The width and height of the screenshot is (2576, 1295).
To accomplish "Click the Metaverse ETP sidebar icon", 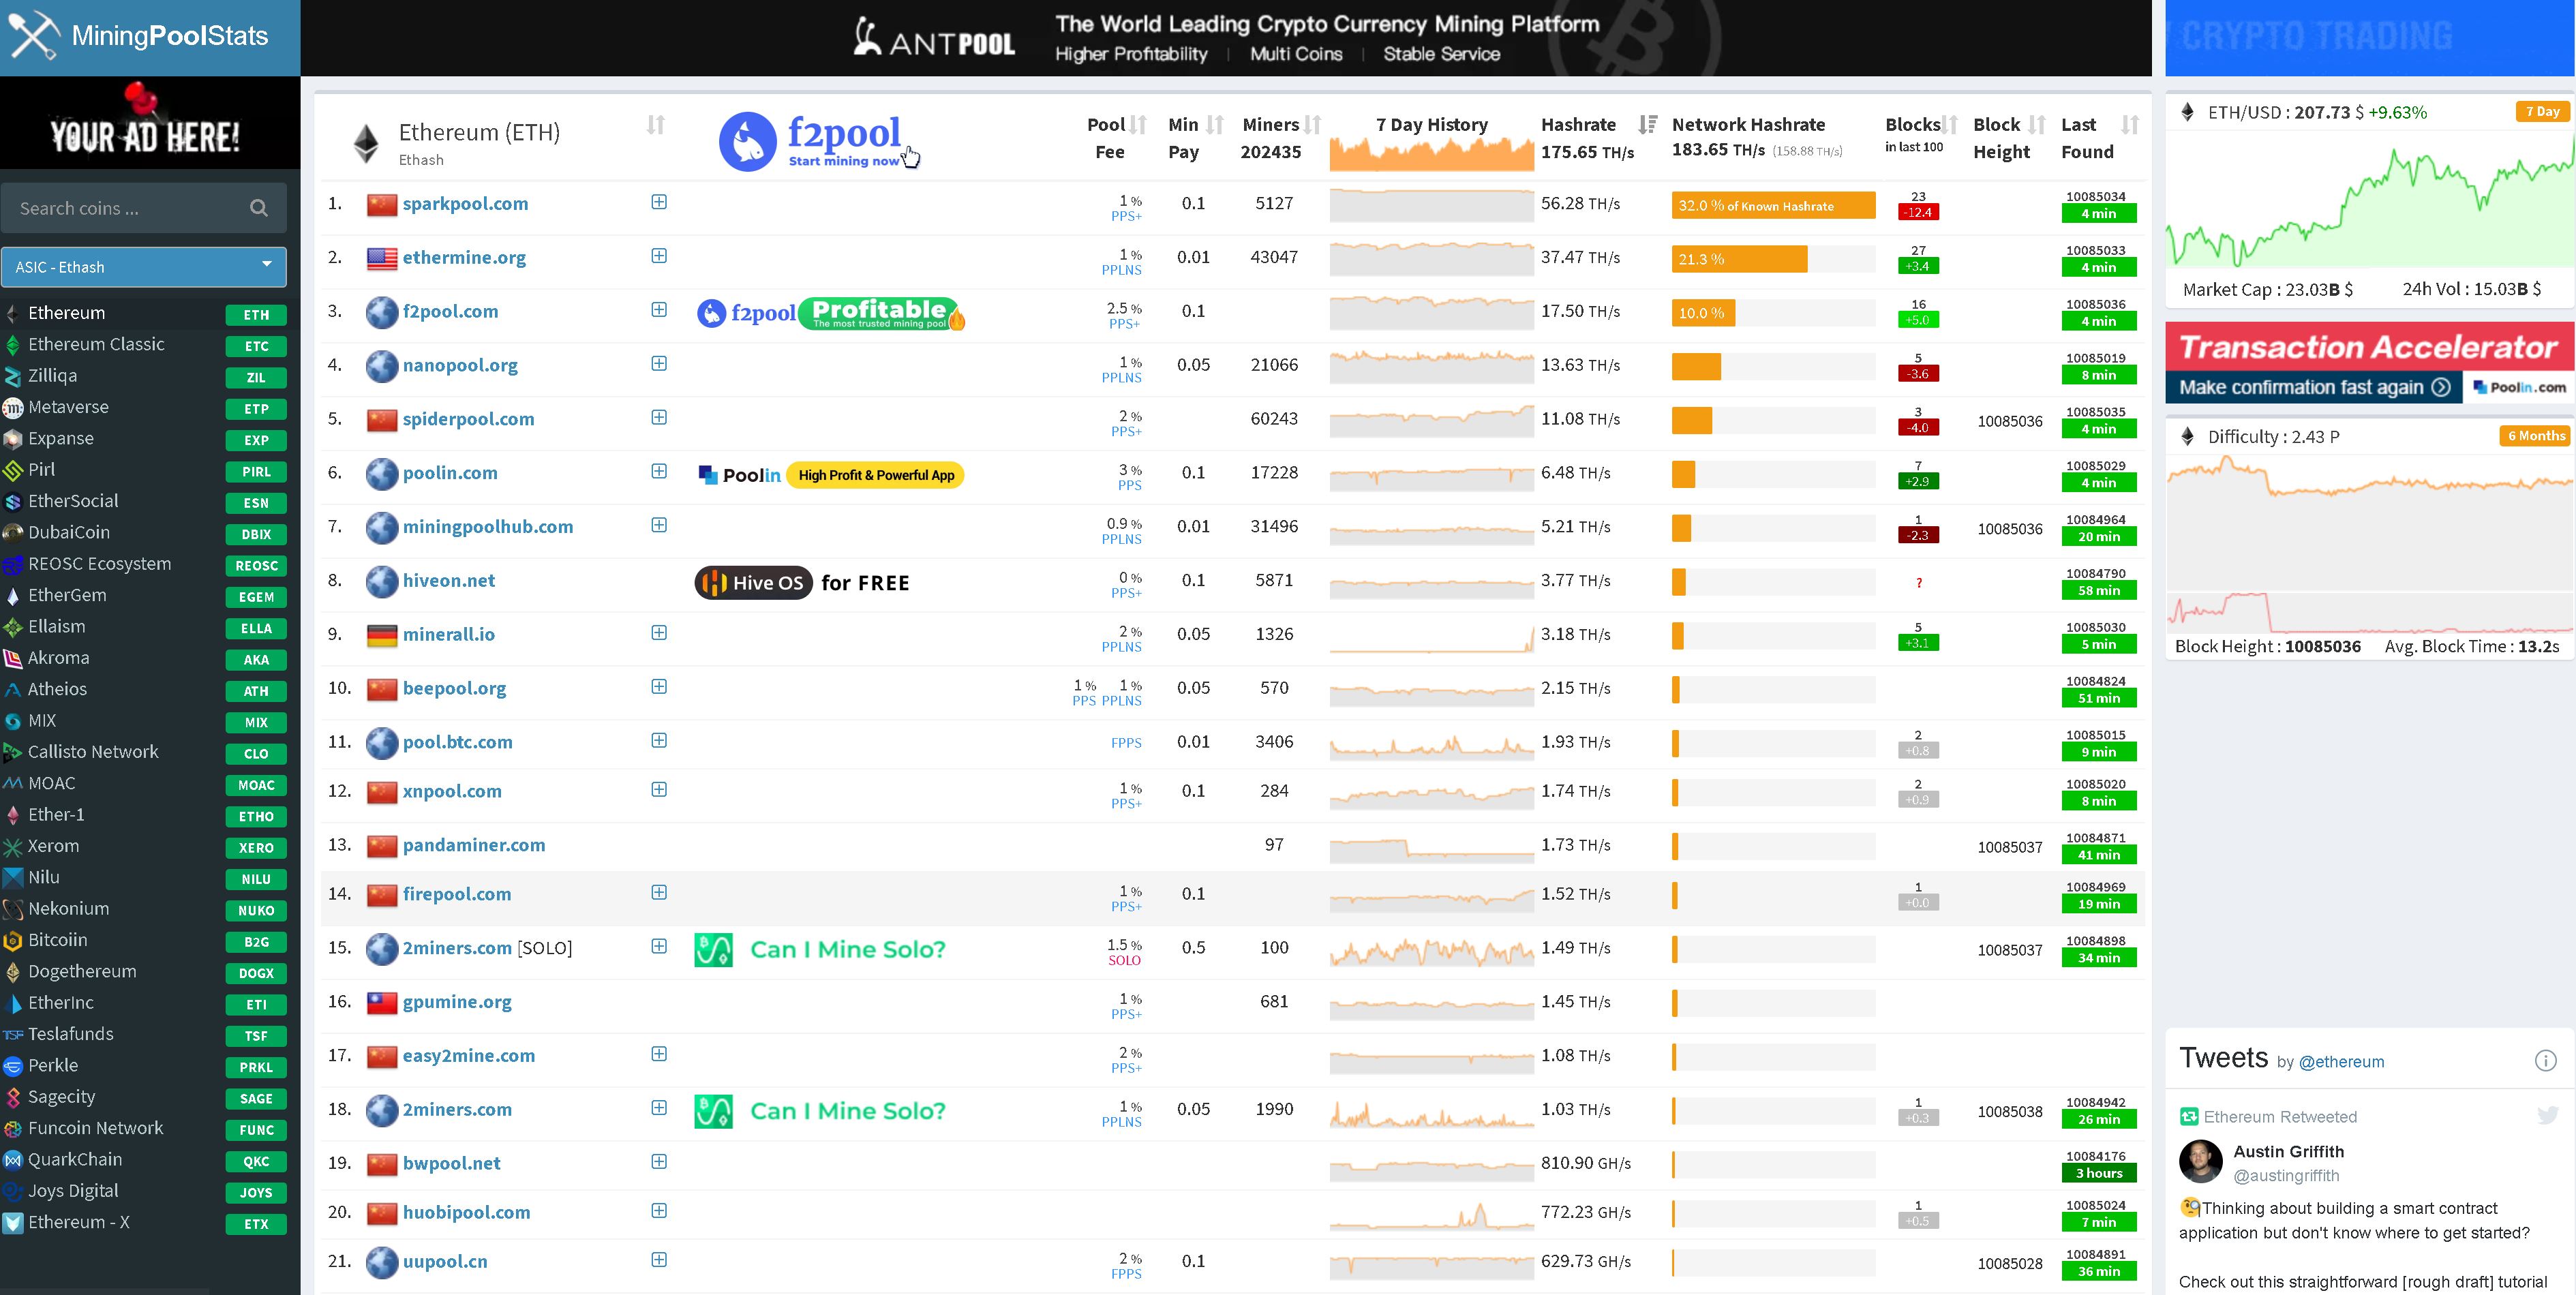I will coord(16,406).
